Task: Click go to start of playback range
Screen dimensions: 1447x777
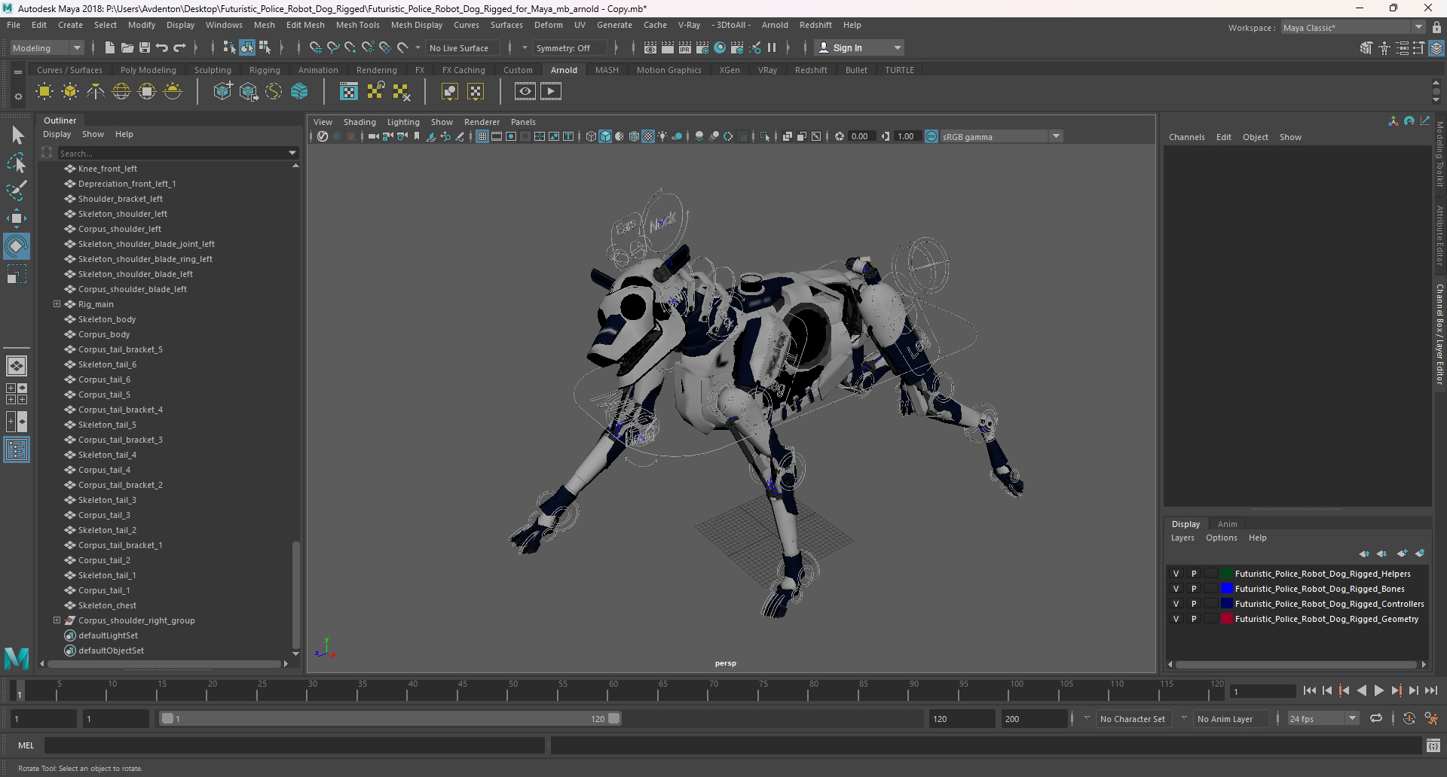Action: click(x=1310, y=690)
